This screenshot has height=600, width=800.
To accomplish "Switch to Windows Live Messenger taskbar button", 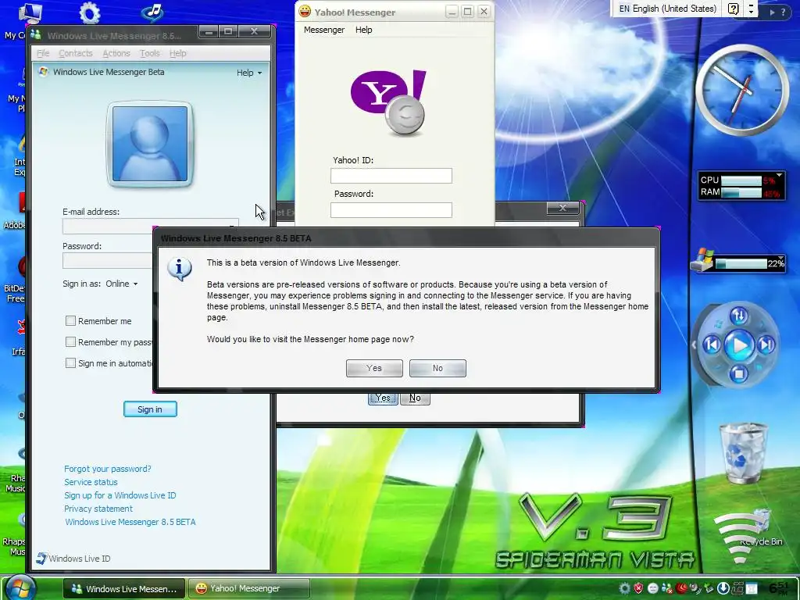I will (124, 589).
